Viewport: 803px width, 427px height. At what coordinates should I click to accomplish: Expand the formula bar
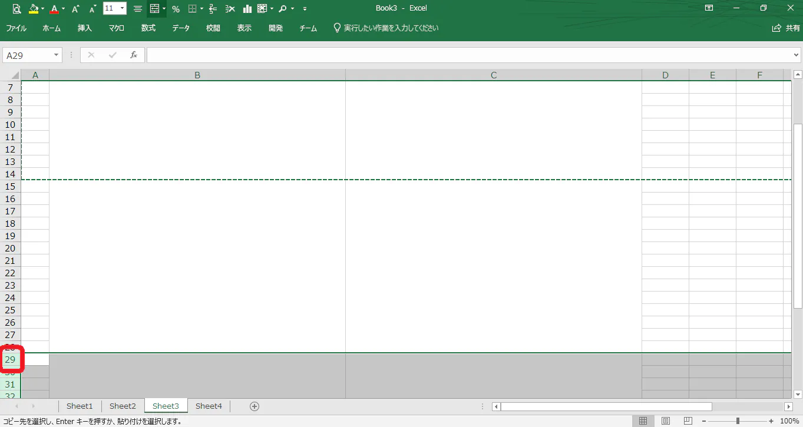coord(797,55)
